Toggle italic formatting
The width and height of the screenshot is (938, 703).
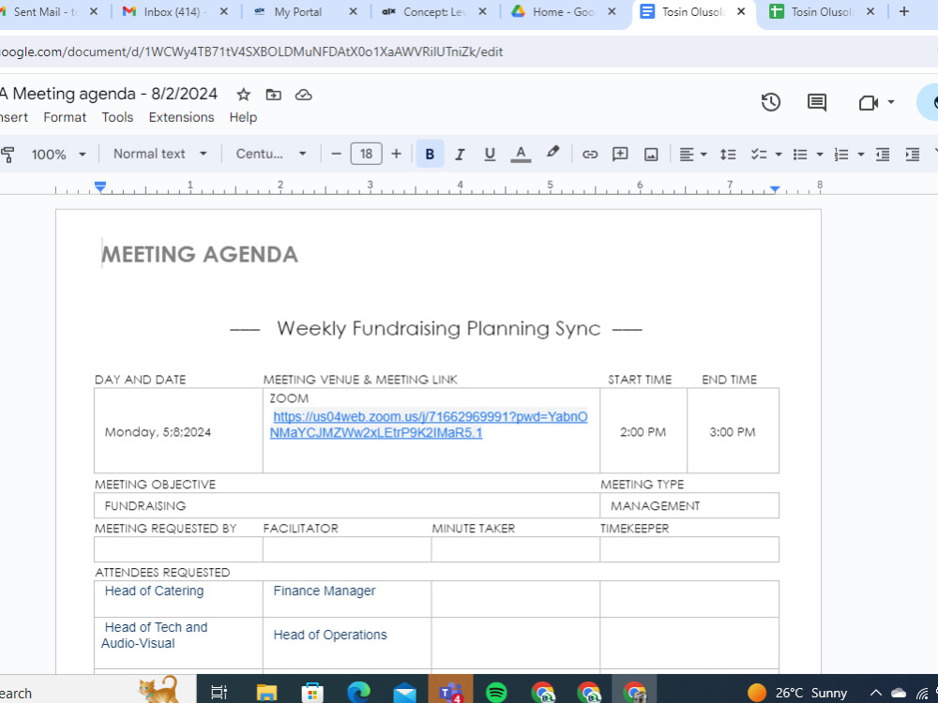point(460,155)
